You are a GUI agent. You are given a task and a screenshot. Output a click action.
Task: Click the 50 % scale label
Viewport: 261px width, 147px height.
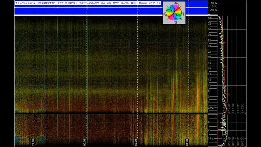[x=214, y=3]
